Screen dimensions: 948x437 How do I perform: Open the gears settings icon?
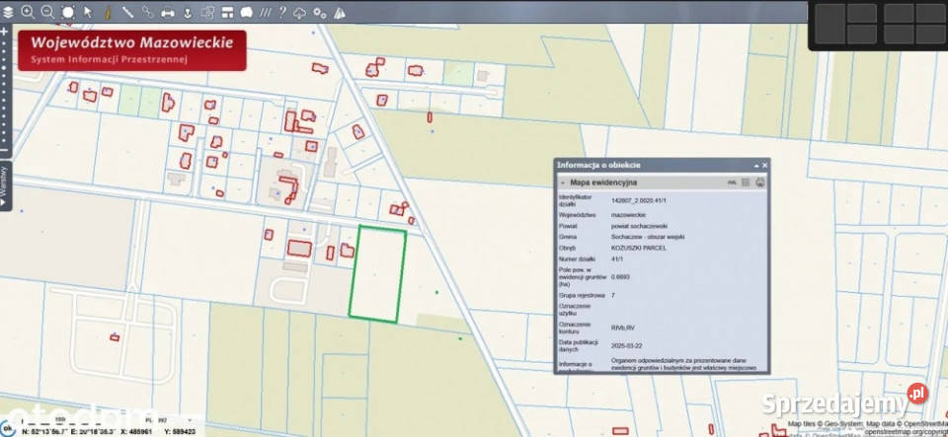pos(320,13)
